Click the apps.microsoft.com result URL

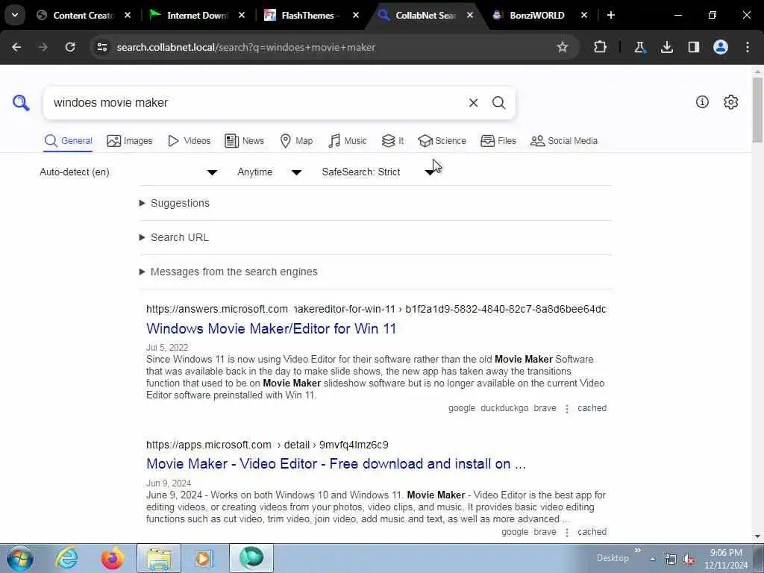[x=267, y=445]
